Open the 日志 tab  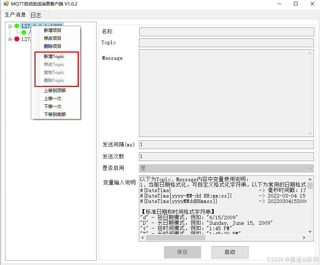coord(39,15)
